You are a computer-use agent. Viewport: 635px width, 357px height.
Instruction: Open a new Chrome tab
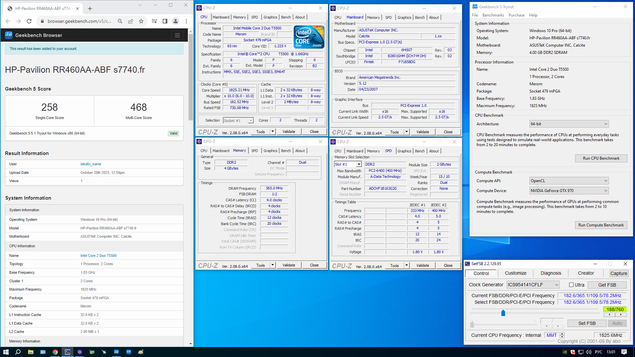point(90,9)
